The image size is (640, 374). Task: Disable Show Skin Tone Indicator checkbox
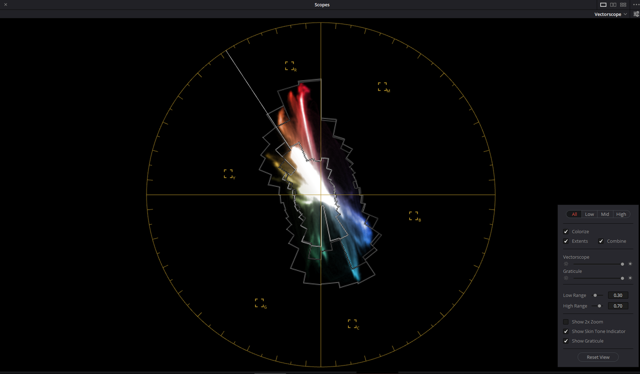[x=566, y=332]
